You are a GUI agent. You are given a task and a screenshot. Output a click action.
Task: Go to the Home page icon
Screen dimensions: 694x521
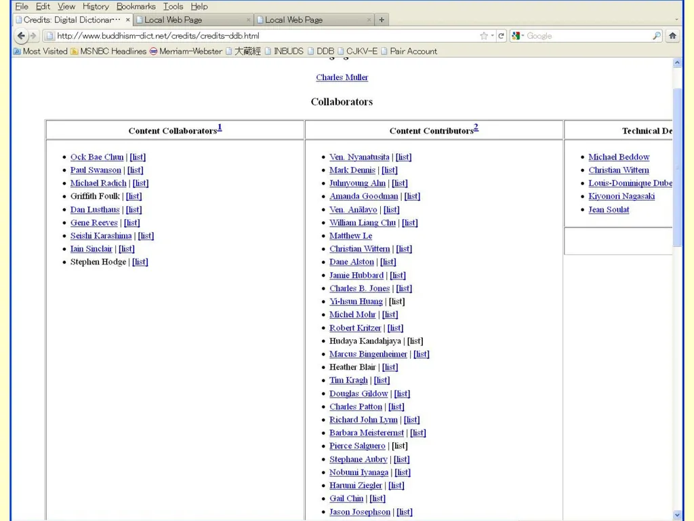click(x=672, y=36)
